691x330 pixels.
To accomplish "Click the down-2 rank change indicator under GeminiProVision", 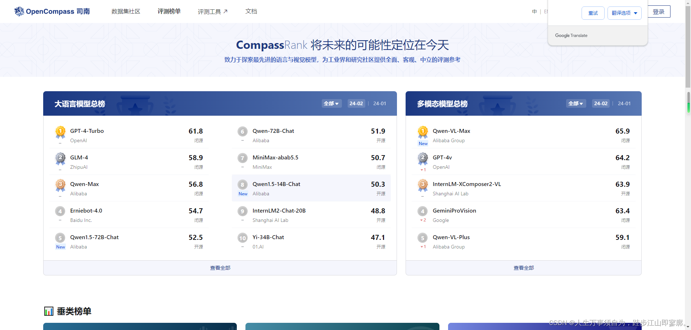I will pyautogui.click(x=423, y=220).
